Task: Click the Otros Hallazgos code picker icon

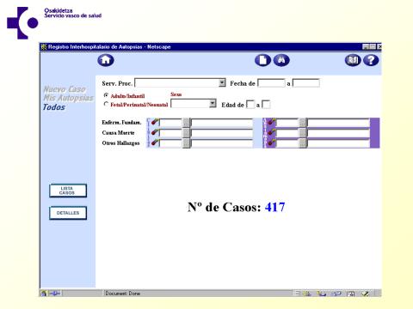Action: [x=155, y=142]
